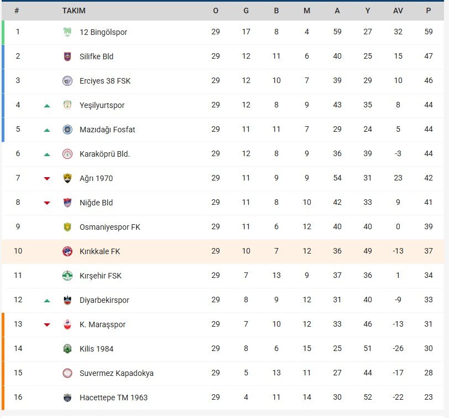Image resolution: width=449 pixels, height=418 pixels.
Task: Open the Kırşehir FSK team link
Action: (101, 276)
